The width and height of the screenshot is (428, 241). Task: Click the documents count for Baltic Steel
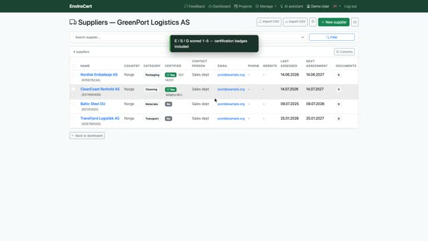pos(338,104)
